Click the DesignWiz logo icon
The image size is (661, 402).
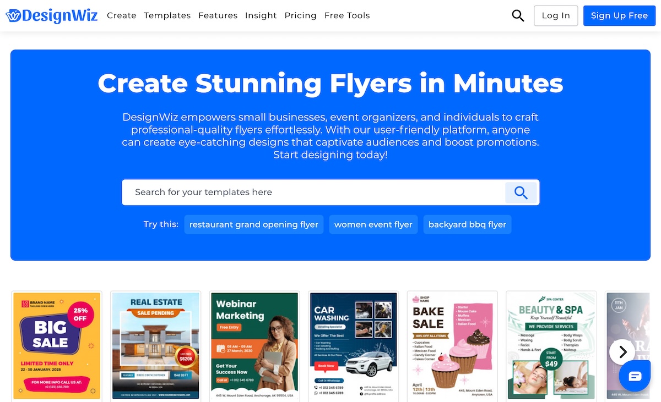pos(14,15)
